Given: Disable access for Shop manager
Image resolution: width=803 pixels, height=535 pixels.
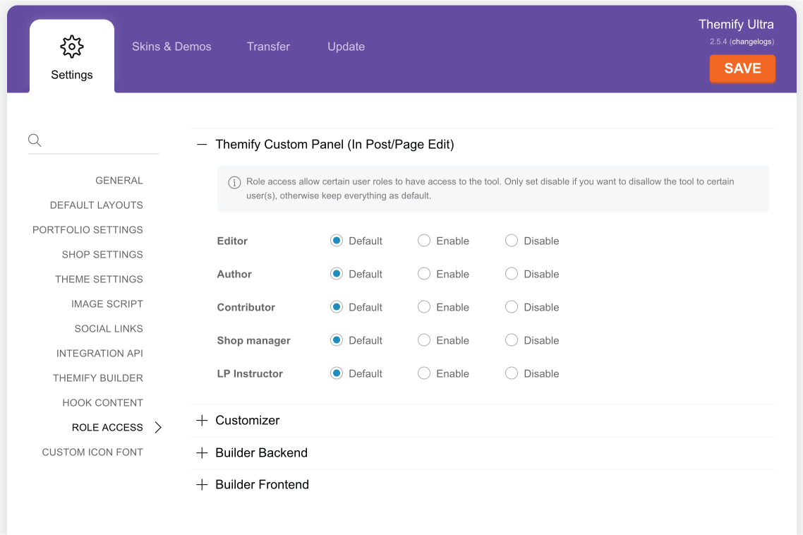Looking at the screenshot, I should [512, 340].
